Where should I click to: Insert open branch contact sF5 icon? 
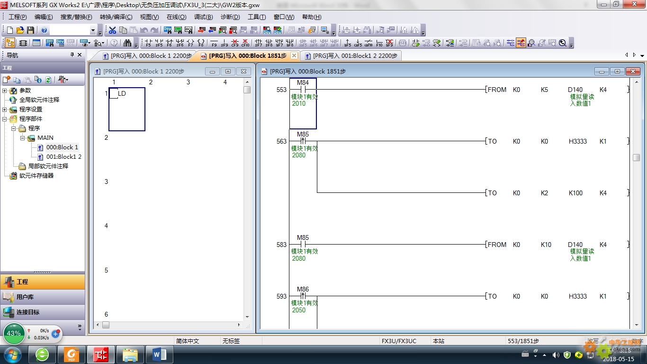click(x=159, y=43)
